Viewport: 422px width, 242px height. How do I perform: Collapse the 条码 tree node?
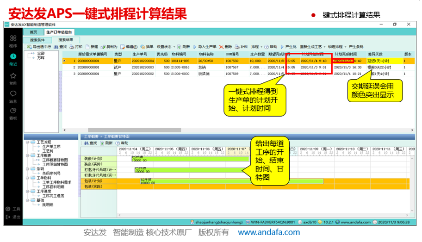27,169
